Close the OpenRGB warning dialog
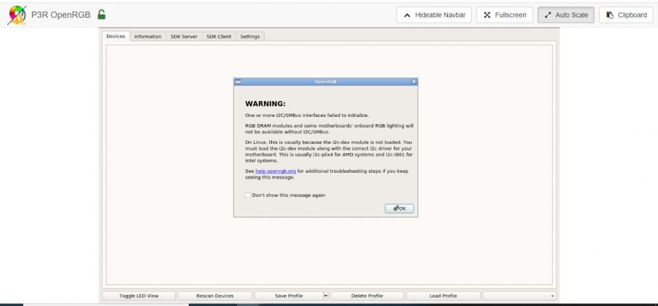This screenshot has height=306, width=658. (413, 81)
